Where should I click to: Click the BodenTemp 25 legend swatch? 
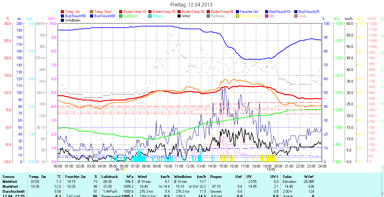click(150, 12)
